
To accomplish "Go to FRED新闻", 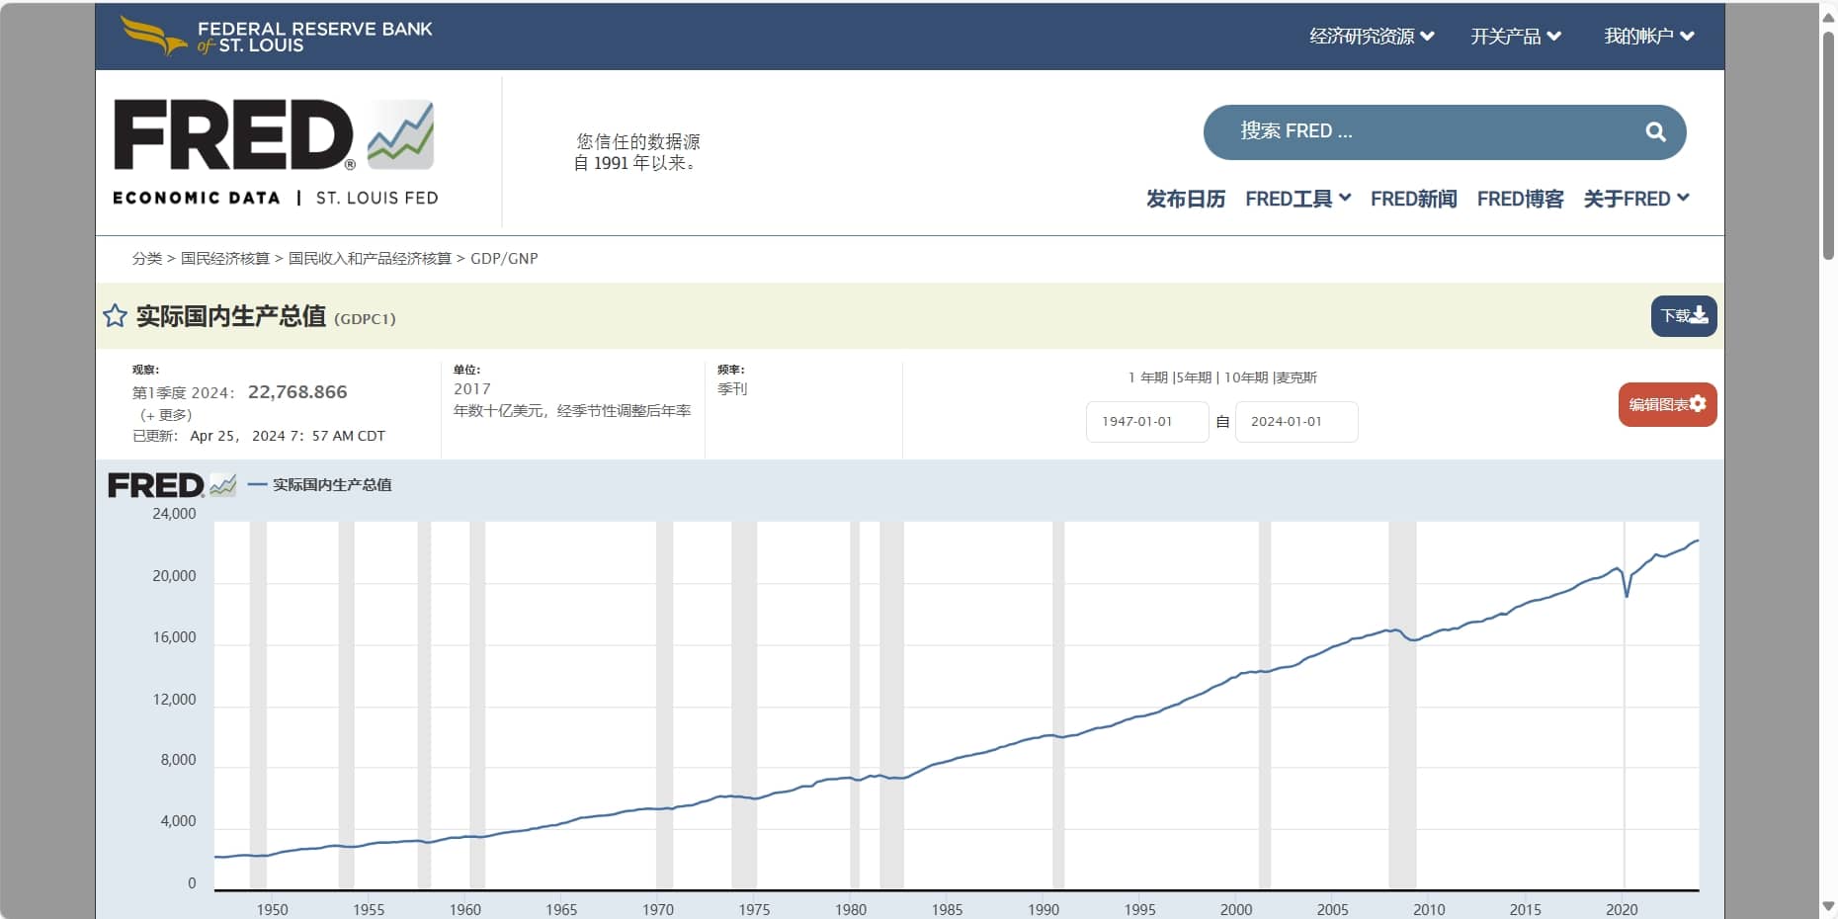I will coord(1414,199).
